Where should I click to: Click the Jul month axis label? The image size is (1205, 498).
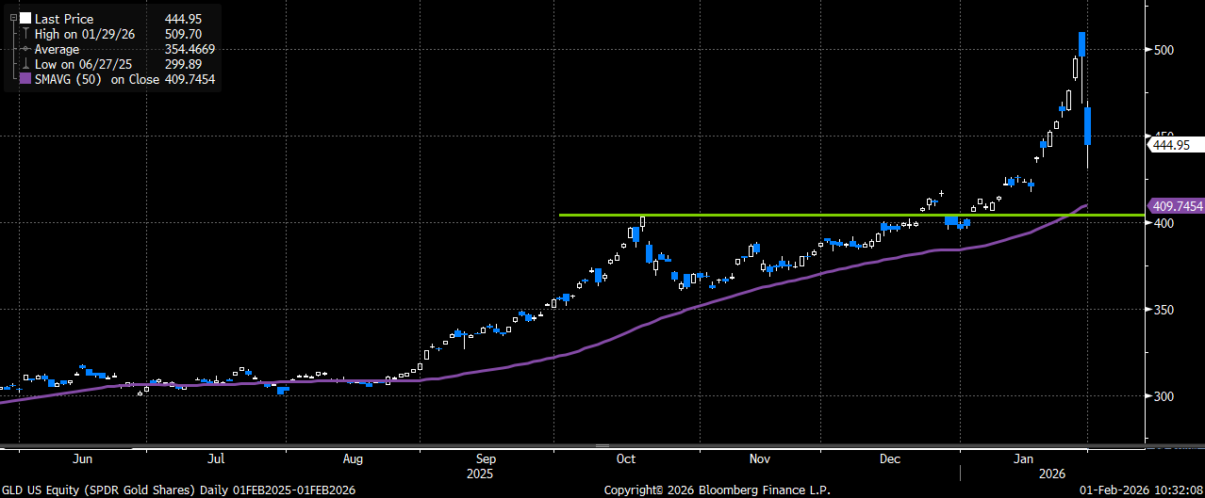216,459
